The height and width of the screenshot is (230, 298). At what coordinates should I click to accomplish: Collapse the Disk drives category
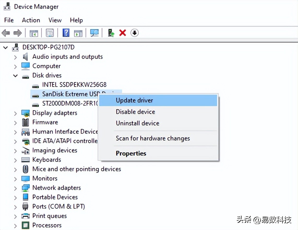[x=15, y=76]
